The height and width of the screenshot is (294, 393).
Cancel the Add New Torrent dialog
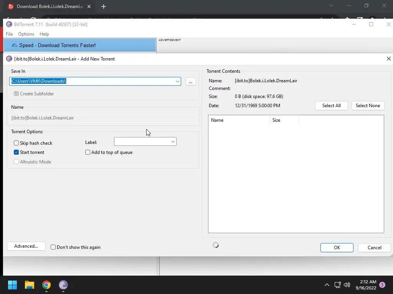coord(375,248)
